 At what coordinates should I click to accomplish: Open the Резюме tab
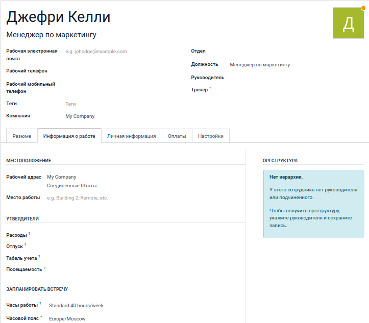pos(22,136)
